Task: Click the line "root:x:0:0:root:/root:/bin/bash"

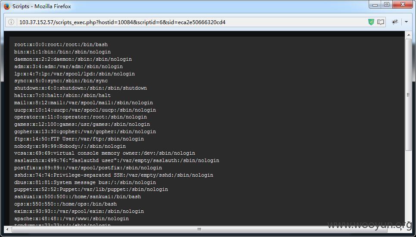Action: 61,44
